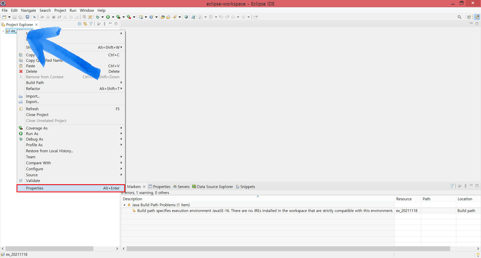The height and width of the screenshot is (258, 481).
Task: Choose Import... in the context menu
Action: point(71,96)
